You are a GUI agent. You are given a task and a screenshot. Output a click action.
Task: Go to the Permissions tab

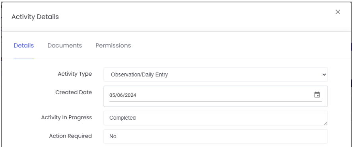[x=113, y=45]
